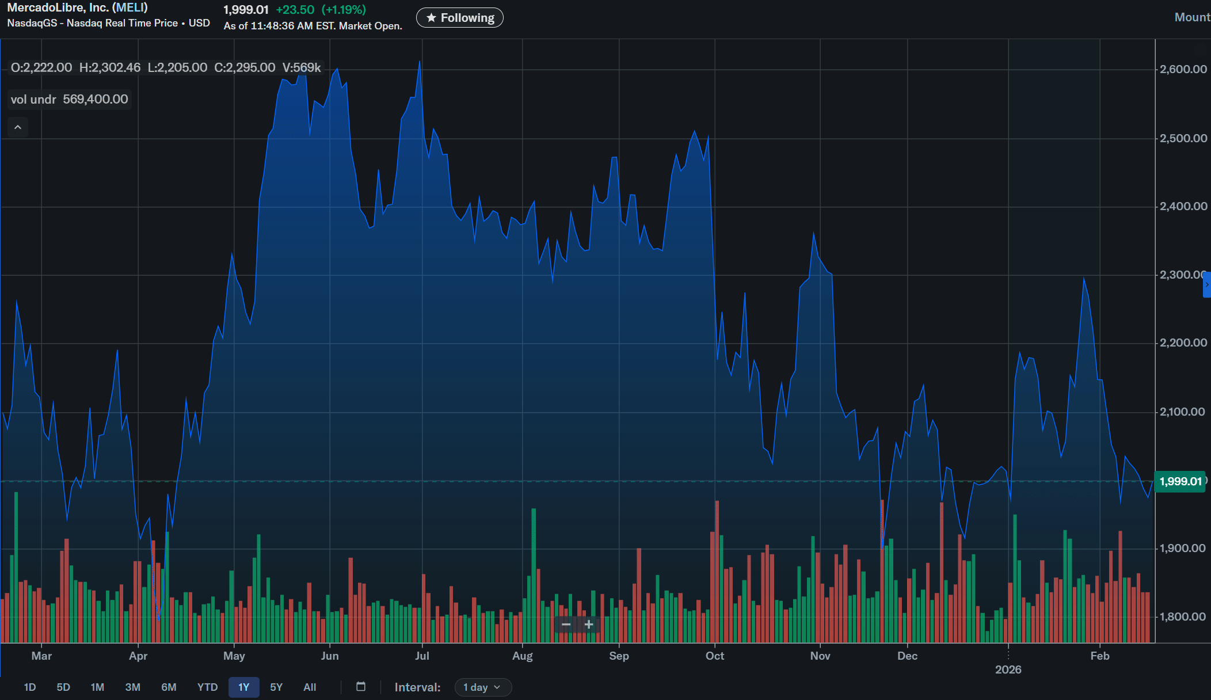Click the star Following button
Screen dimensions: 1211x700
[x=459, y=18]
